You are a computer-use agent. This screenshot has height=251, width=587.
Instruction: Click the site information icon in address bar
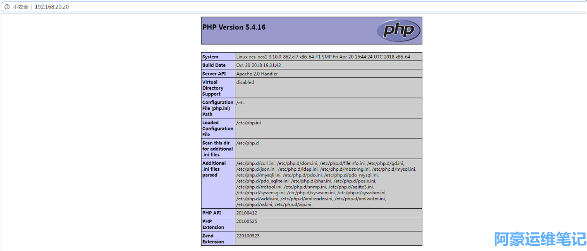[7, 7]
